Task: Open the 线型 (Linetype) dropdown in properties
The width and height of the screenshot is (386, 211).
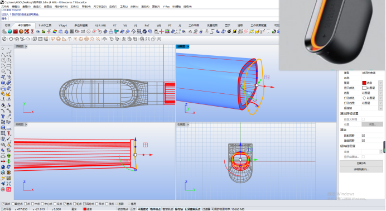Action: click(x=380, y=93)
